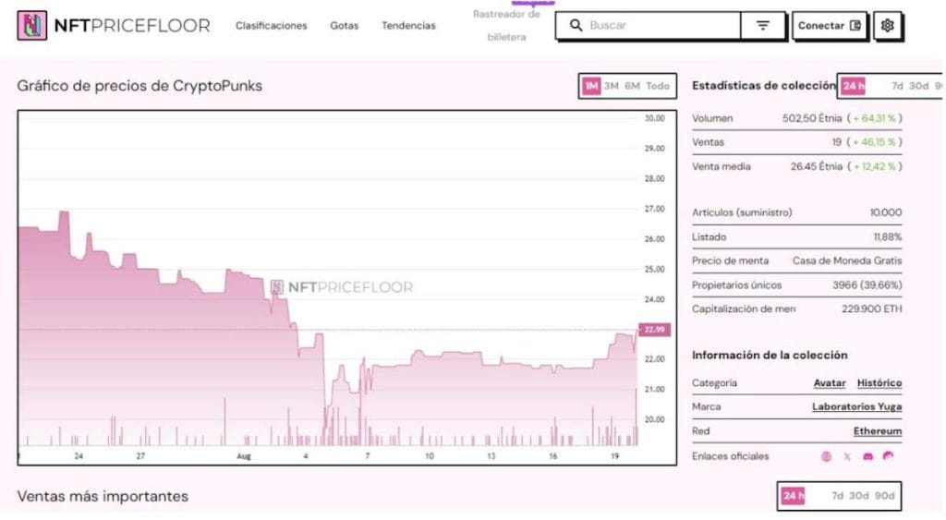
Task: Open the settings gear icon
Action: [887, 25]
